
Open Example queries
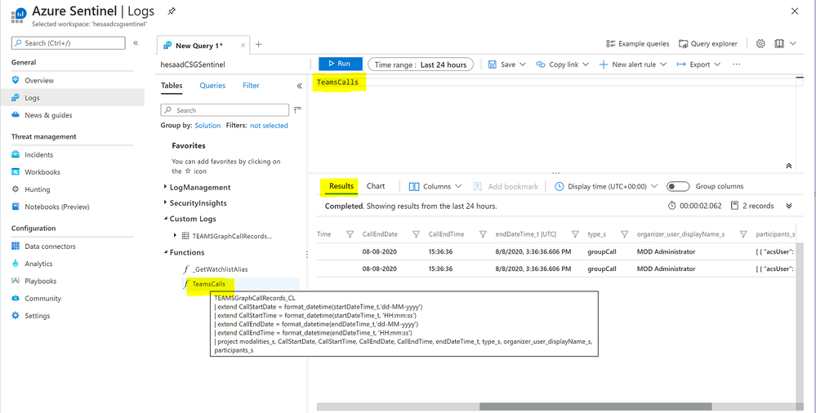pos(637,44)
